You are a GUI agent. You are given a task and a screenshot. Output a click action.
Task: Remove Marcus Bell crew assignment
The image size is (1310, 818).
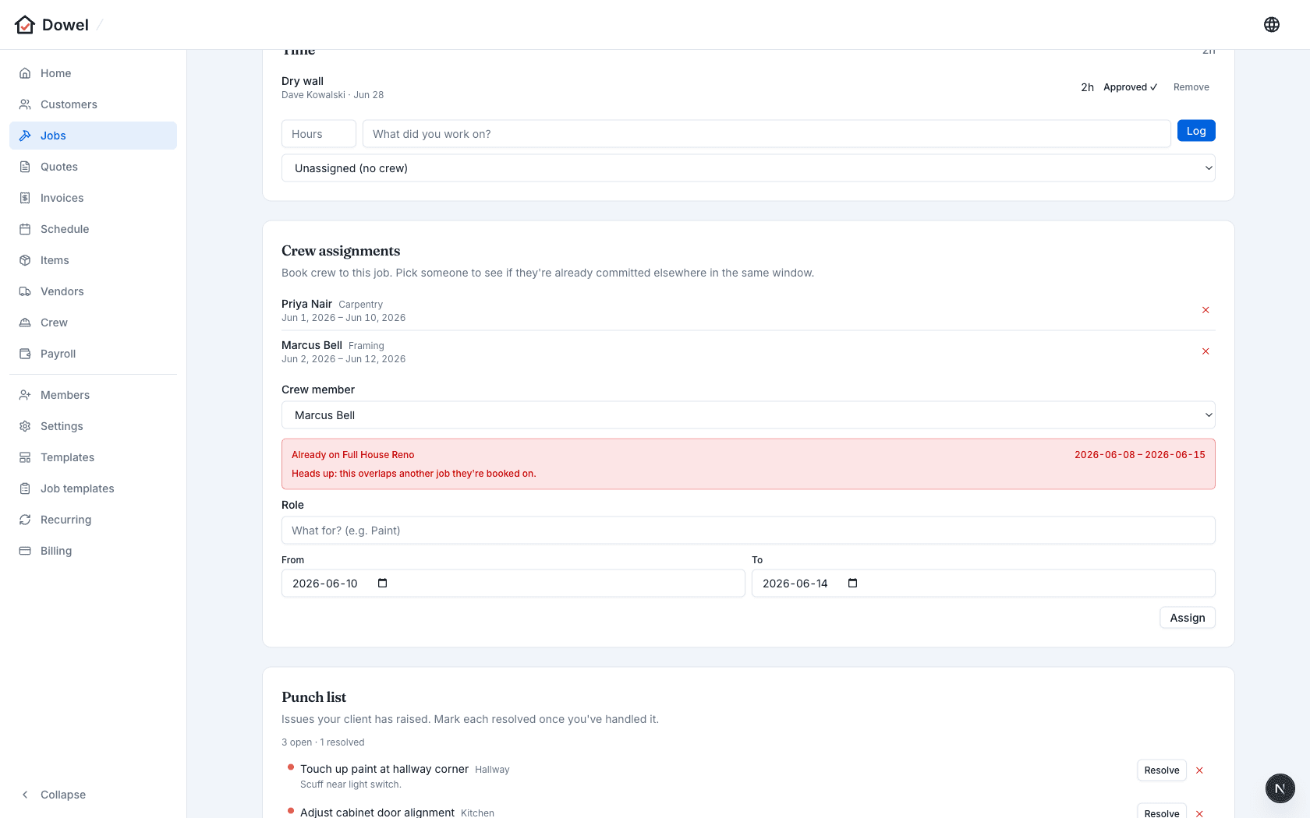[x=1206, y=351]
